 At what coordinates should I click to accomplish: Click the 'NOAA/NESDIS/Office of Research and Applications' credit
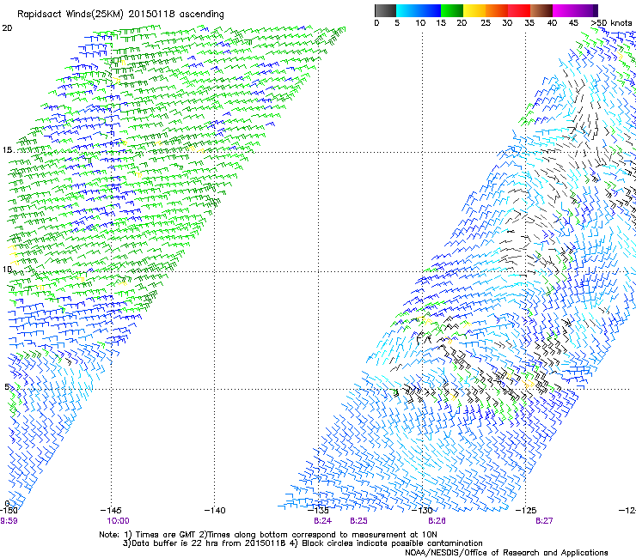506,553
